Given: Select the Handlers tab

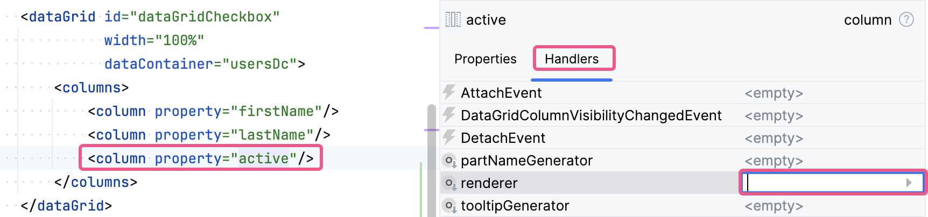Looking at the screenshot, I should point(572,59).
